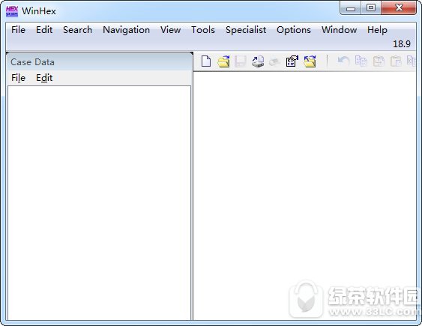
Task: Click the grayed-out Print icon
Action: 275,61
